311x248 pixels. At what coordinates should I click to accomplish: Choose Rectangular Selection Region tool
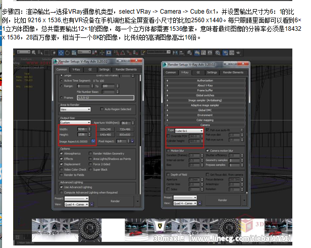click(x=46, y=53)
